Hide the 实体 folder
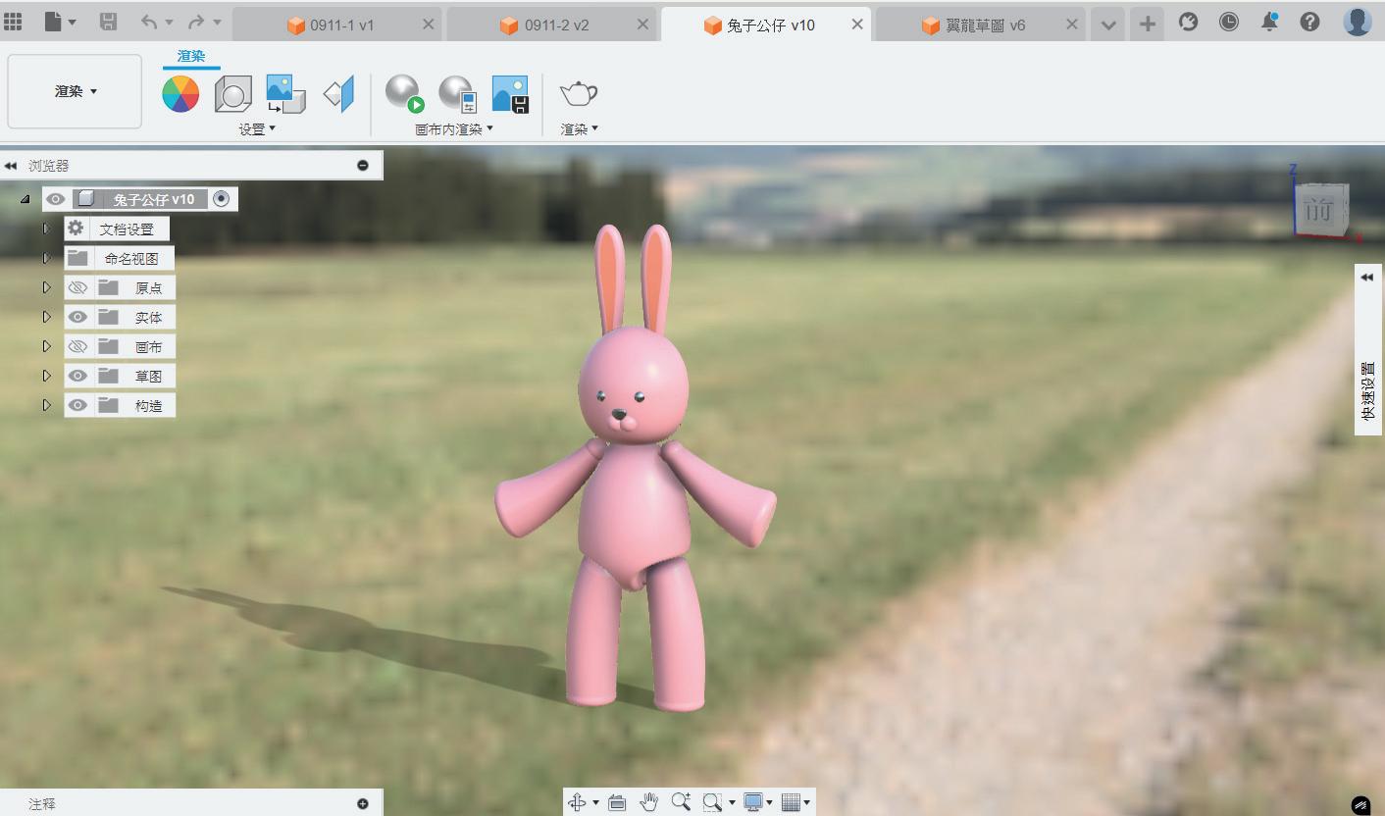 pyautogui.click(x=77, y=317)
